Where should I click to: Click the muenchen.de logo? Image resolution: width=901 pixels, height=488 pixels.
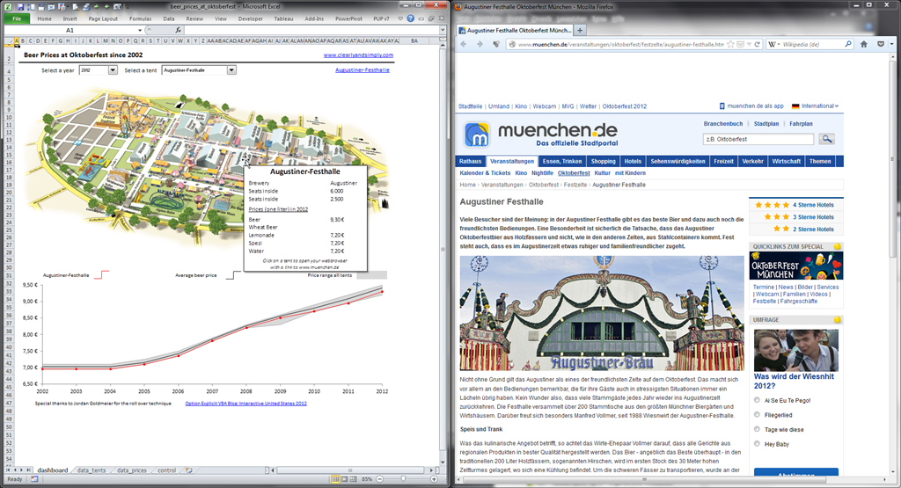pos(541,135)
